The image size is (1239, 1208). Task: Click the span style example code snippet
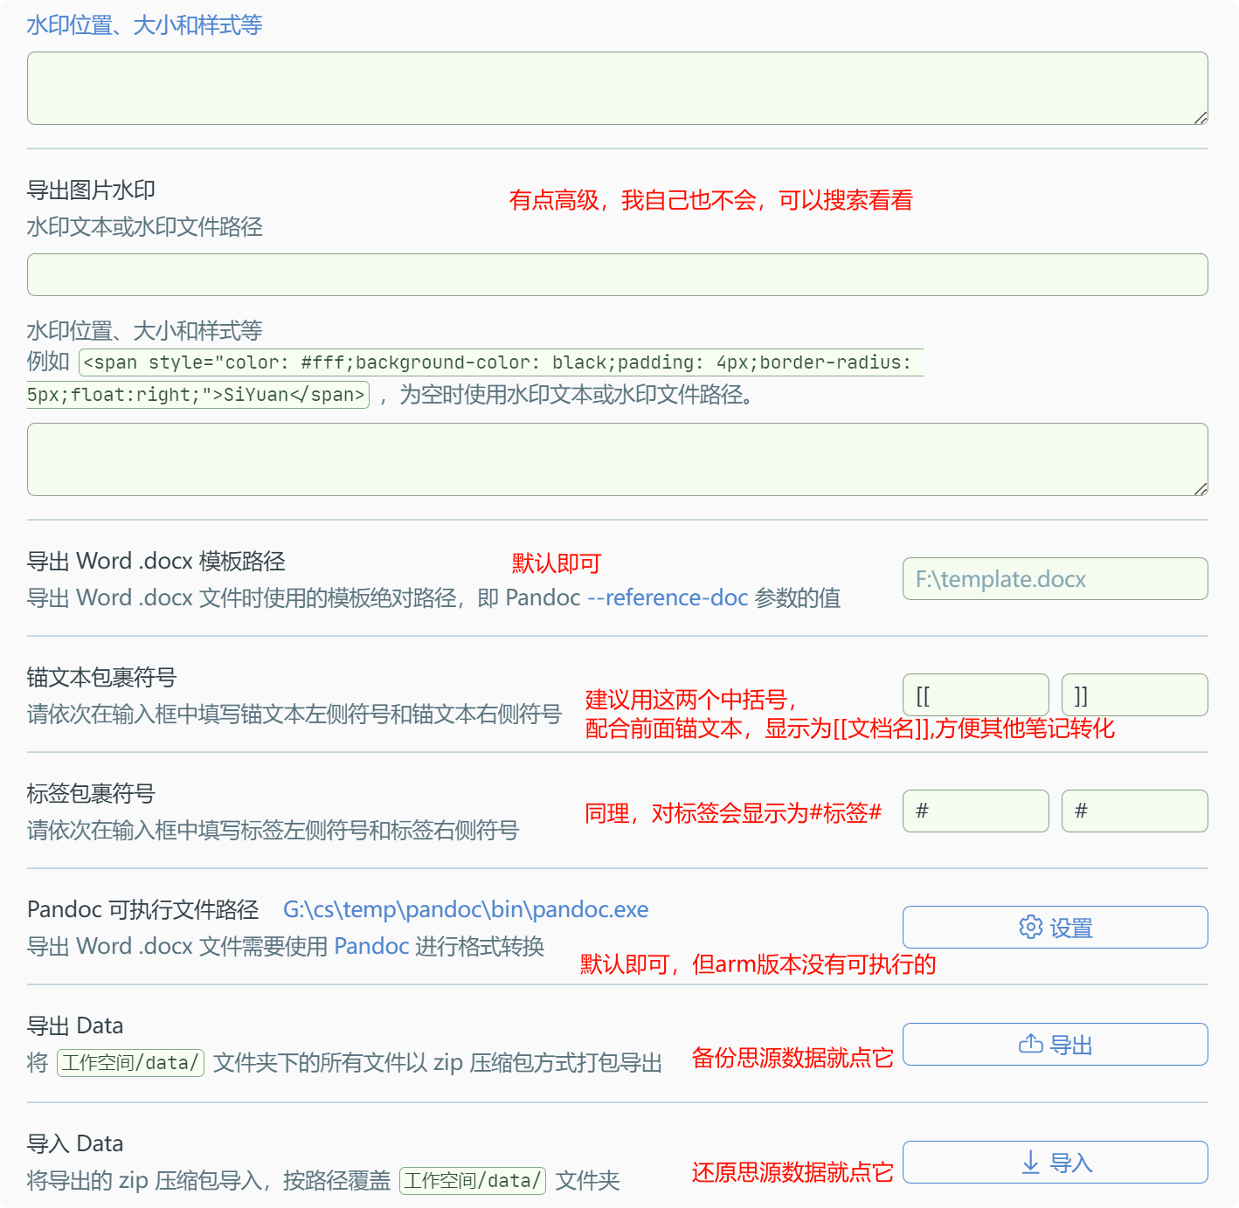475,378
